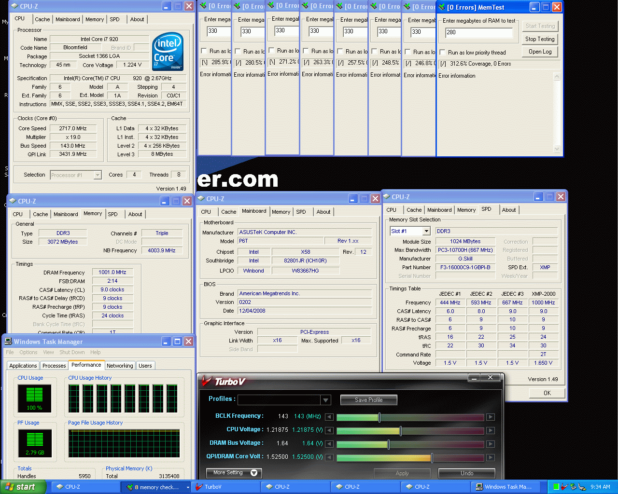Open Shut Down menu in Task Manager
The width and height of the screenshot is (618, 494).
[71, 352]
